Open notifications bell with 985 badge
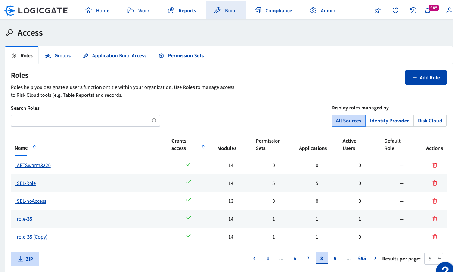Viewport: 453px width, 272px height. click(x=428, y=10)
